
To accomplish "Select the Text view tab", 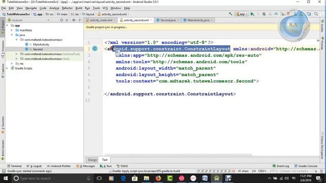I will tap(104, 160).
